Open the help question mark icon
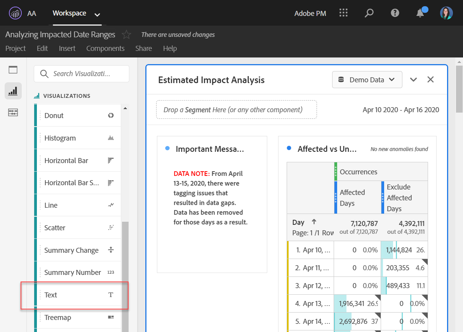Screen dimensions: 463x332 click(x=395, y=13)
